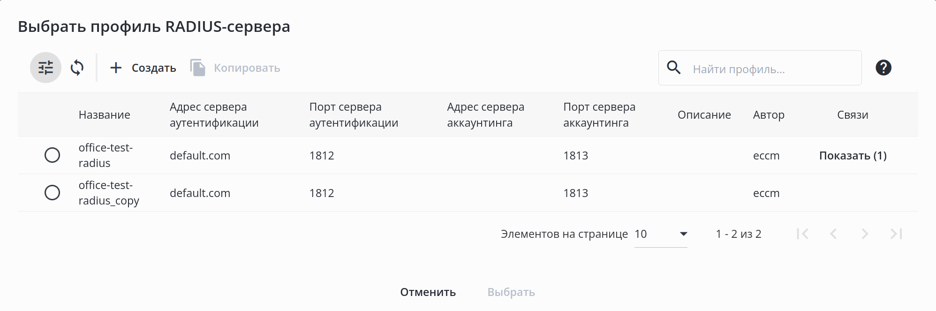This screenshot has width=936, height=311.
Task: Click the Связи column header
Action: click(x=853, y=115)
